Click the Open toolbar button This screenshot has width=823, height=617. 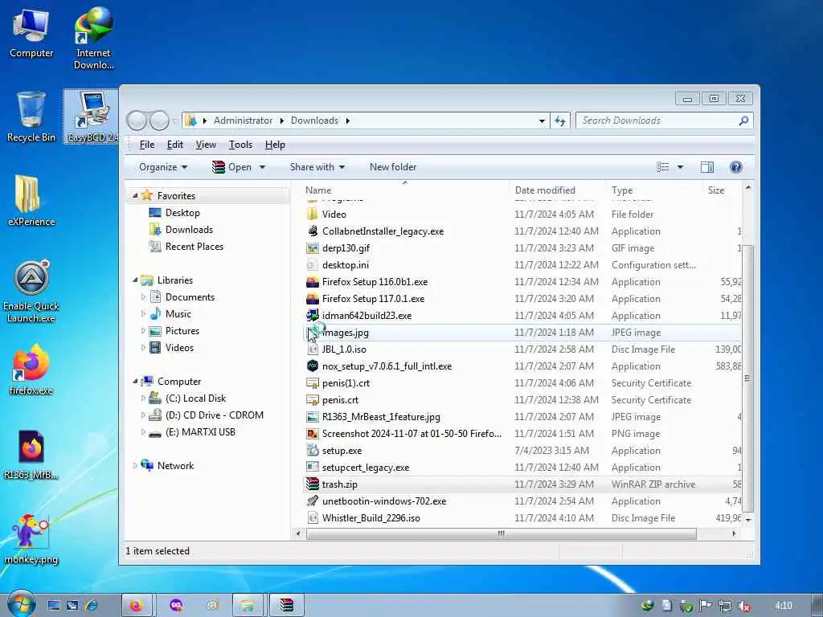pos(231,167)
